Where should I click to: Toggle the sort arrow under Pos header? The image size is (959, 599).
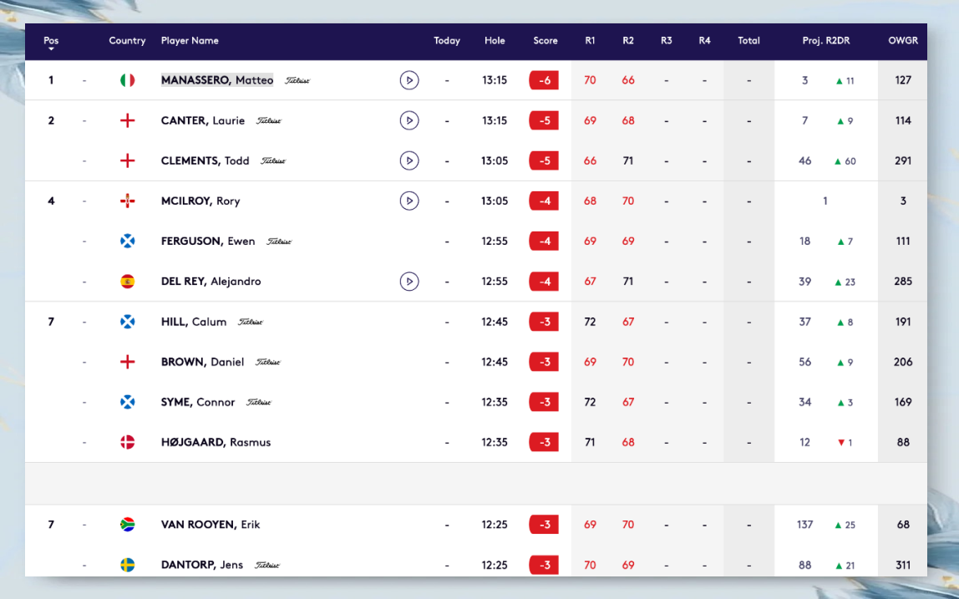(x=51, y=49)
